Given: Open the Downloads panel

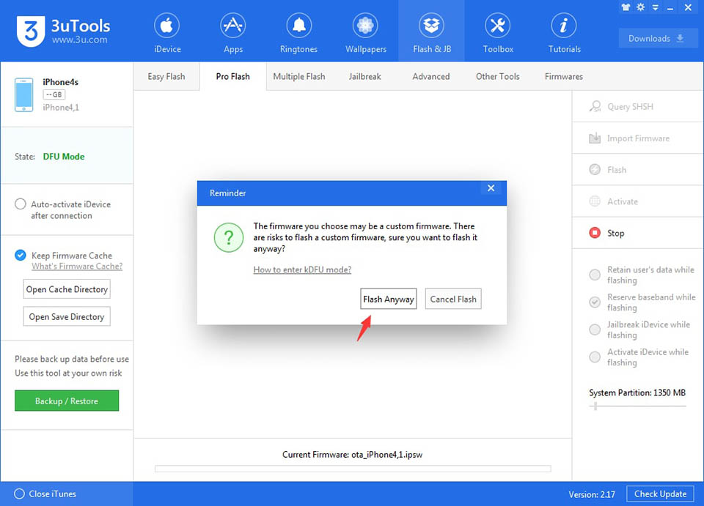Looking at the screenshot, I should pos(656,39).
